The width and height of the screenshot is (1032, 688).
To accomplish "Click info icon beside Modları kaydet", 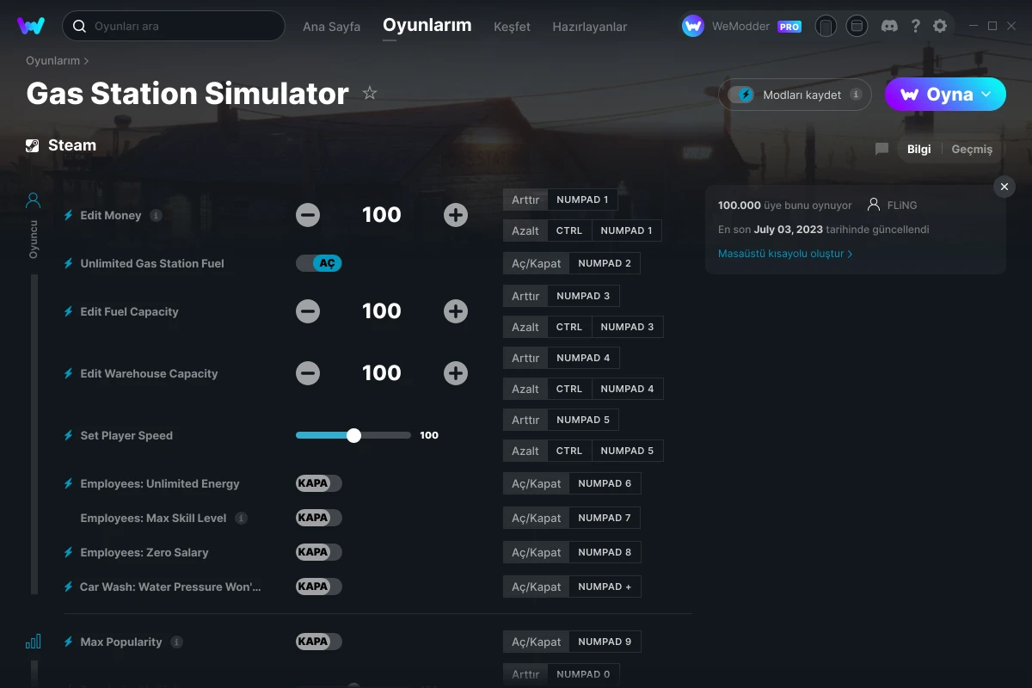I will (856, 95).
